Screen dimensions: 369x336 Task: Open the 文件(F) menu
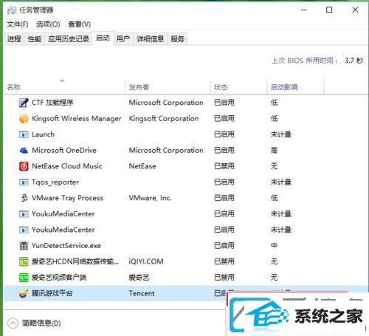pos(18,24)
